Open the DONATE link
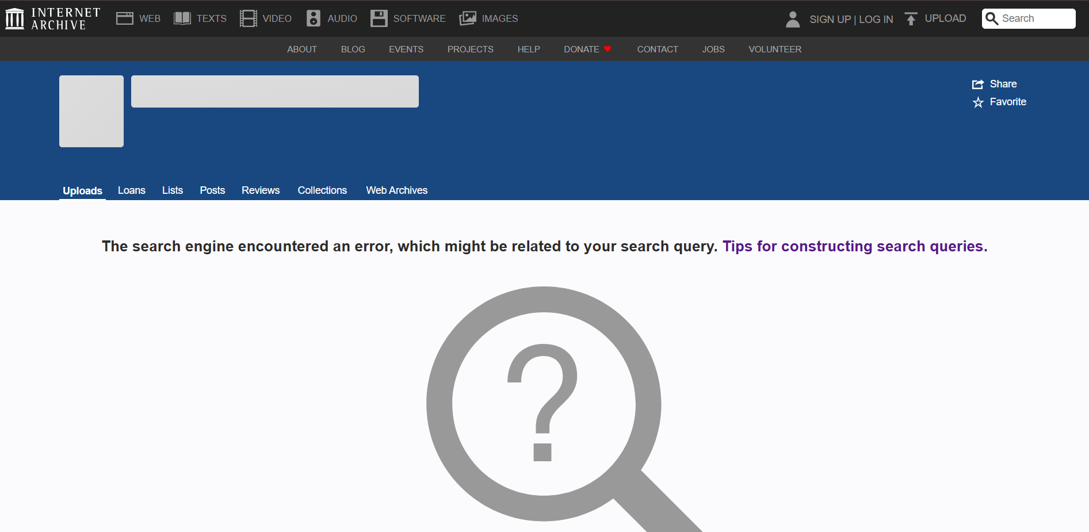Screen dimensions: 1089x532 (582, 49)
